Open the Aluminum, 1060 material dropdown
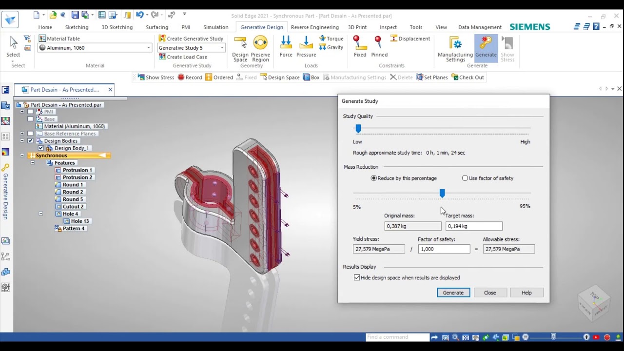This screenshot has height=351, width=624. pyautogui.click(x=149, y=48)
